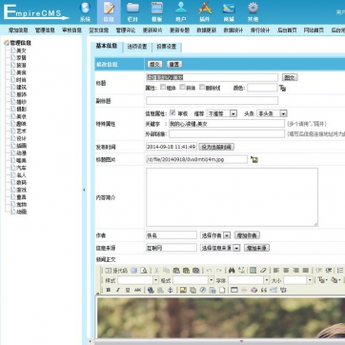Open the editor 样式 style dropdown
This screenshot has width=345, height=345.
[x=138, y=280]
